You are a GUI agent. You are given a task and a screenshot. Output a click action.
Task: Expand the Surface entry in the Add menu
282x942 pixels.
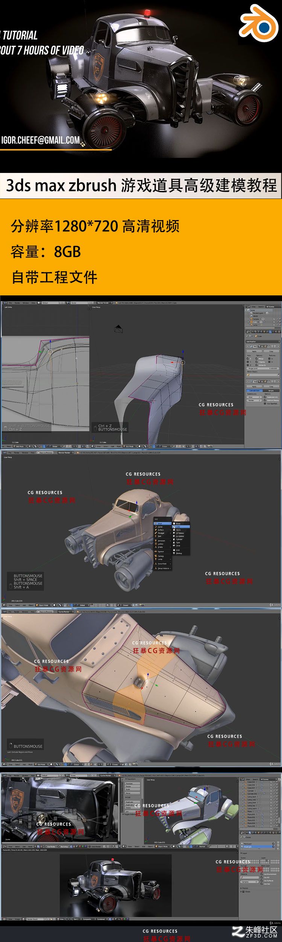click(x=162, y=530)
